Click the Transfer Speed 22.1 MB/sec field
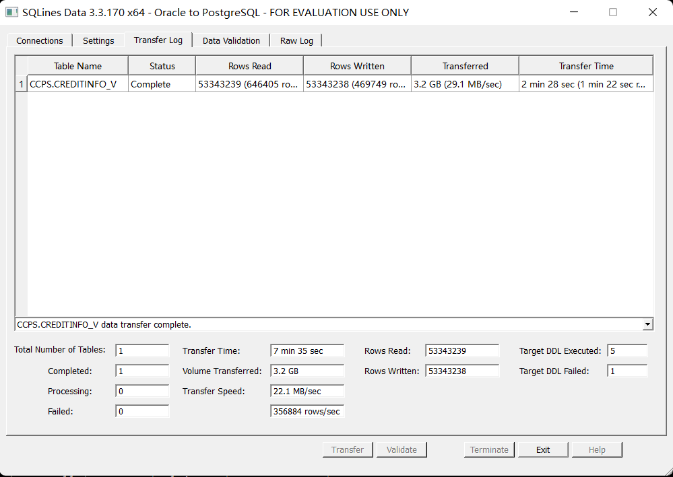Viewport: 673px width, 477px height. [307, 391]
